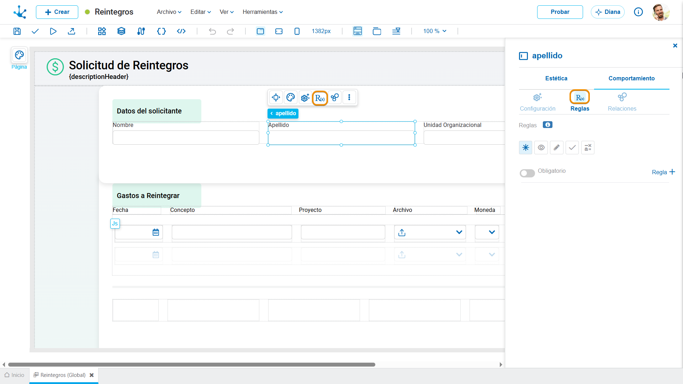Open the Reglas sub-tab
This screenshot has height=384, width=683.
580,102
